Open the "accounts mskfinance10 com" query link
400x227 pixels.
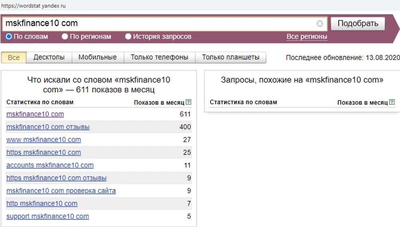tap(50, 165)
